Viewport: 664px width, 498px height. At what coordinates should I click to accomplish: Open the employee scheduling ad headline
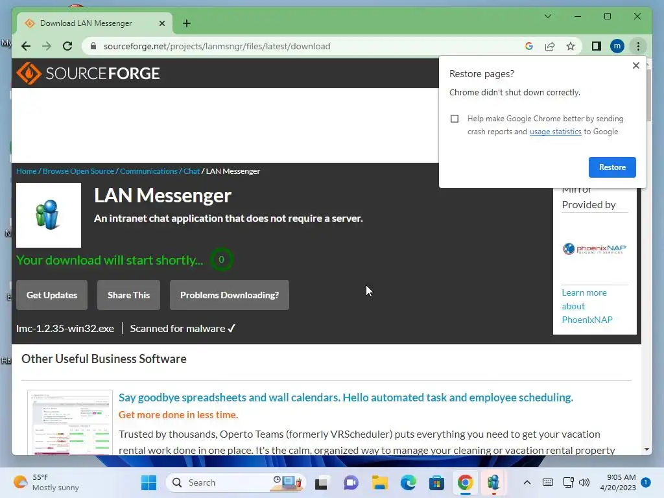tap(346, 397)
